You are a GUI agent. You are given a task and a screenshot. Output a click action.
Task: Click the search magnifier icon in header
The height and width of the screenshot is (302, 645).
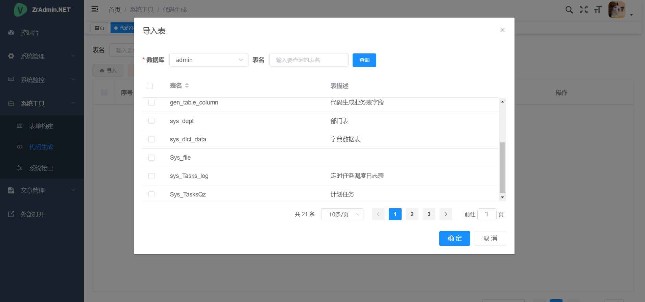(x=569, y=10)
